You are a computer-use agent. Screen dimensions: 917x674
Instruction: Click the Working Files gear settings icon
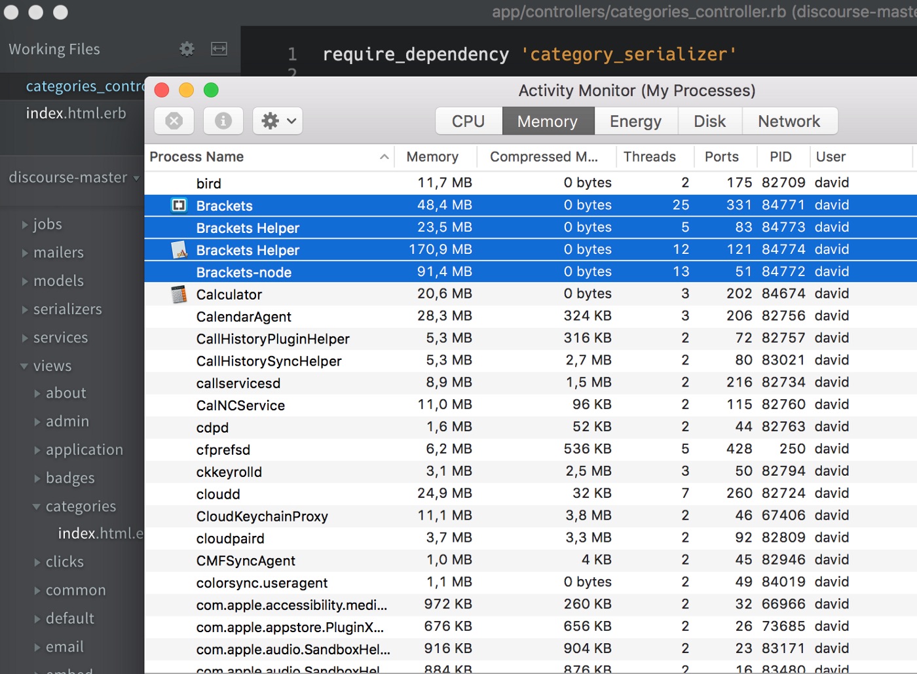187,49
